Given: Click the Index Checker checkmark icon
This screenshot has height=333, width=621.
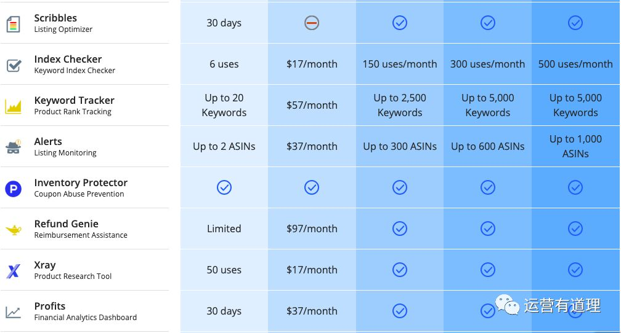Looking at the screenshot, I should point(14,66).
